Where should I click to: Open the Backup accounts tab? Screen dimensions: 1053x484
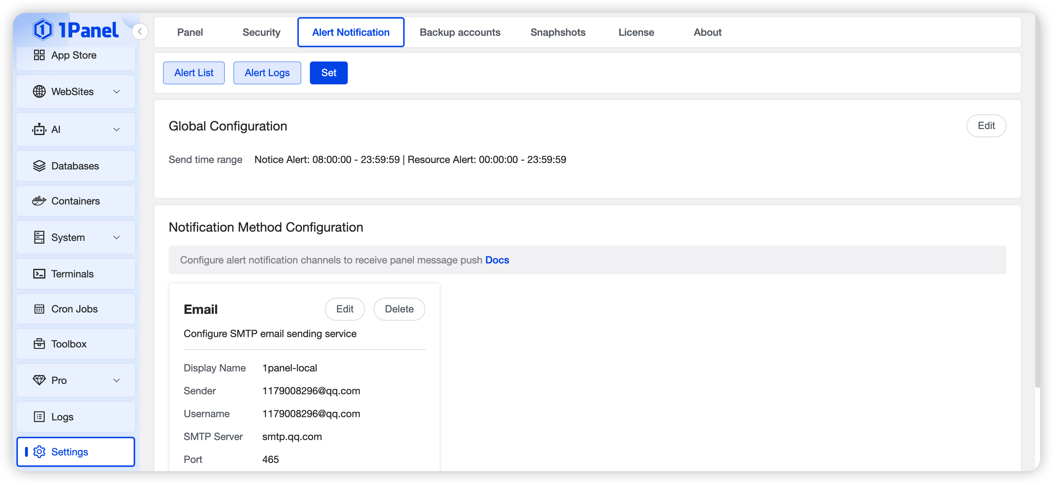(x=460, y=32)
